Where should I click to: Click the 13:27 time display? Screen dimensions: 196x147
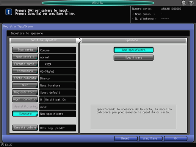pyautogui.click(x=8, y=145)
